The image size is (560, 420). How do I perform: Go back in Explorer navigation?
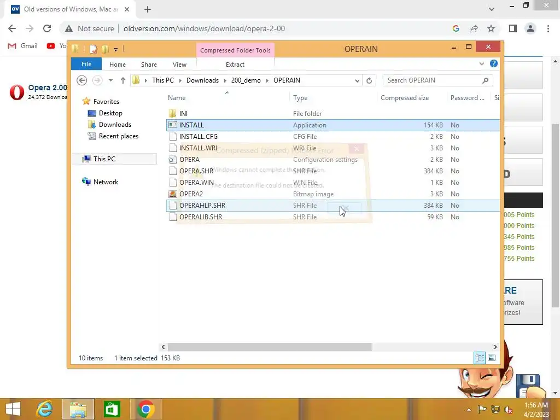(x=82, y=80)
